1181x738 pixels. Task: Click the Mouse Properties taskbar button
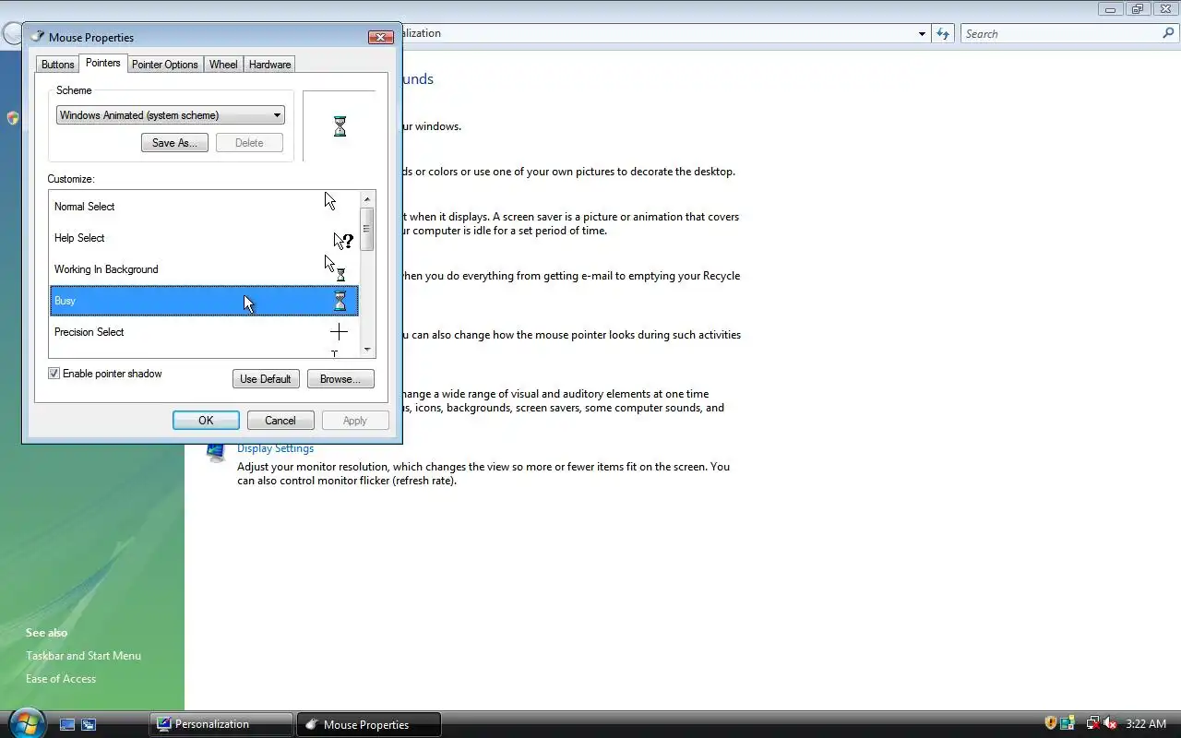(369, 724)
